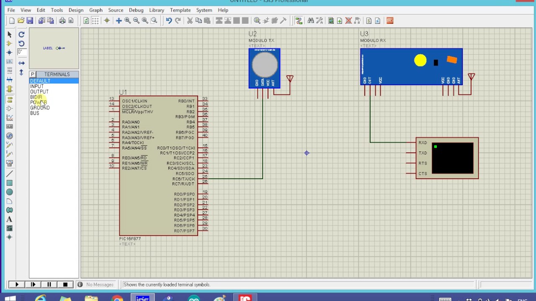This screenshot has height=301, width=536.
Task: Rotate anti-clockwise
Action: click(21, 43)
